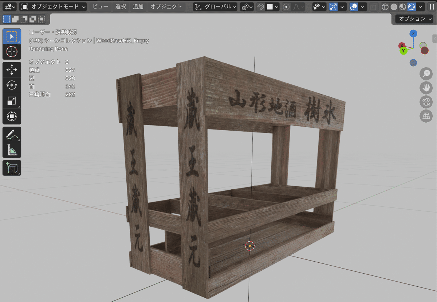The image size is (437, 302).
Task: Pause the viewport render preview
Action: click(432, 7)
